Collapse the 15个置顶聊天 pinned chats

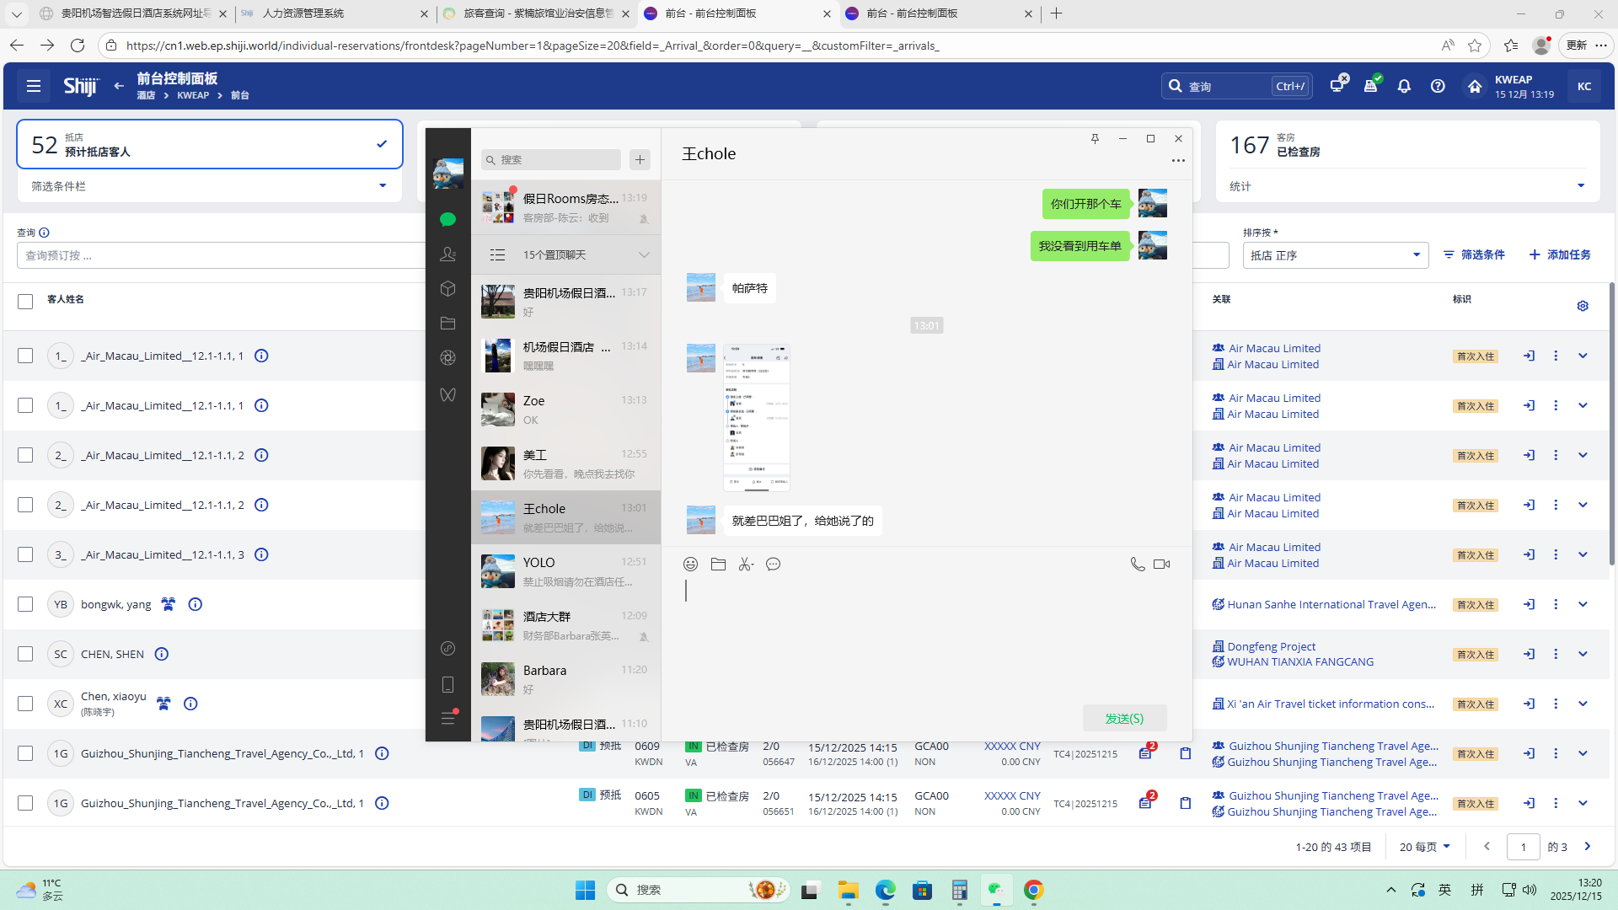[644, 254]
